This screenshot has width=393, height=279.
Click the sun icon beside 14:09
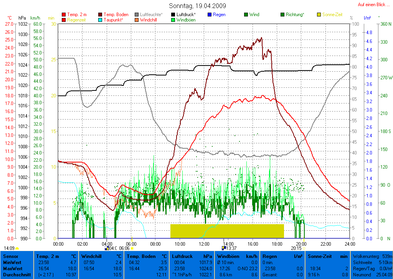[17, 248]
